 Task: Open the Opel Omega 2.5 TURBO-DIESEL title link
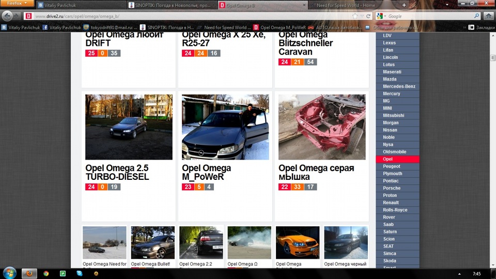pyautogui.click(x=117, y=173)
